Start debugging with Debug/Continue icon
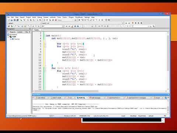Image resolution: width=177 pixels, height=133 pixels. click(79, 20)
